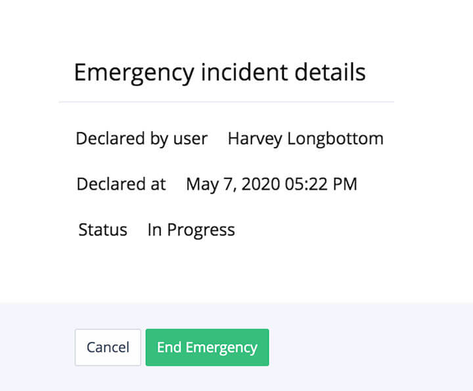Click the word Progress in the status
The image size is (473, 391).
click(201, 230)
